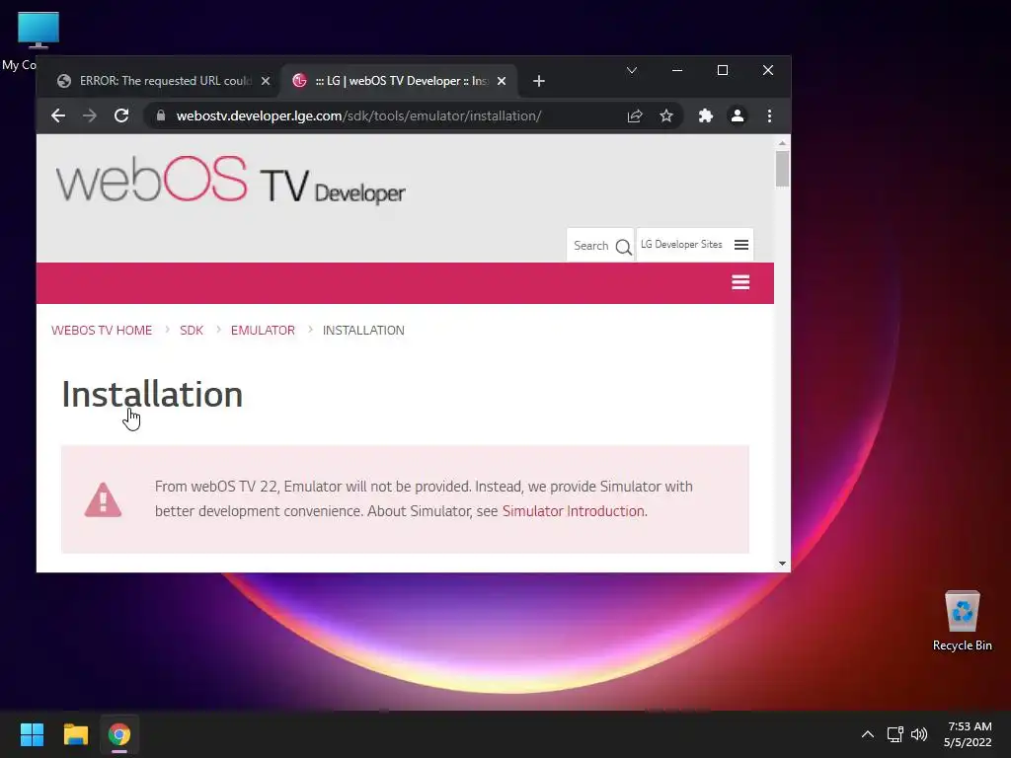Maximize the Chrome window

(x=723, y=70)
